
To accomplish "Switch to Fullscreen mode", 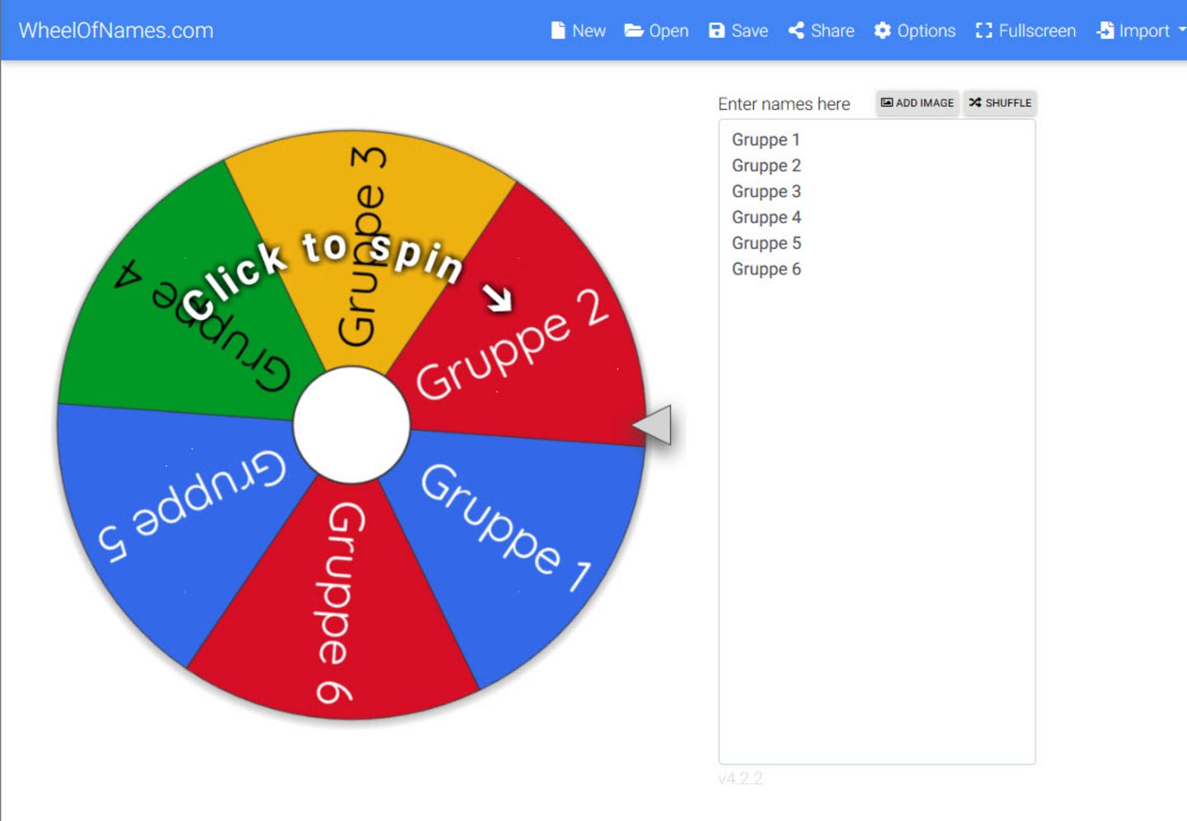I will [1026, 30].
